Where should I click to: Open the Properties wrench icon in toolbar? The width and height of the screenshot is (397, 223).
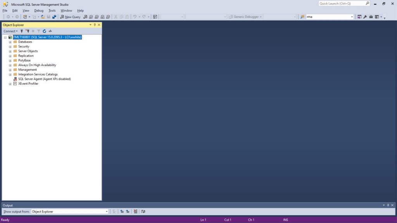tap(365, 17)
